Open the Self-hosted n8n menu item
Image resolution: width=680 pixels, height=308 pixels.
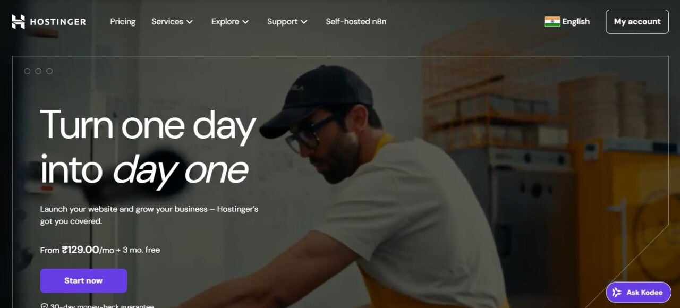[x=356, y=22]
